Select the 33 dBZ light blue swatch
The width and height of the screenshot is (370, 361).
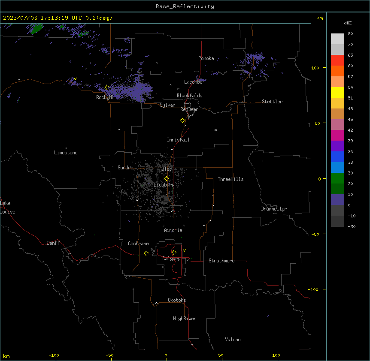[x=337, y=167]
